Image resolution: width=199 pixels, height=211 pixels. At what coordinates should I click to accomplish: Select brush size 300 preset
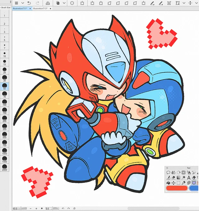[x=4, y=127]
